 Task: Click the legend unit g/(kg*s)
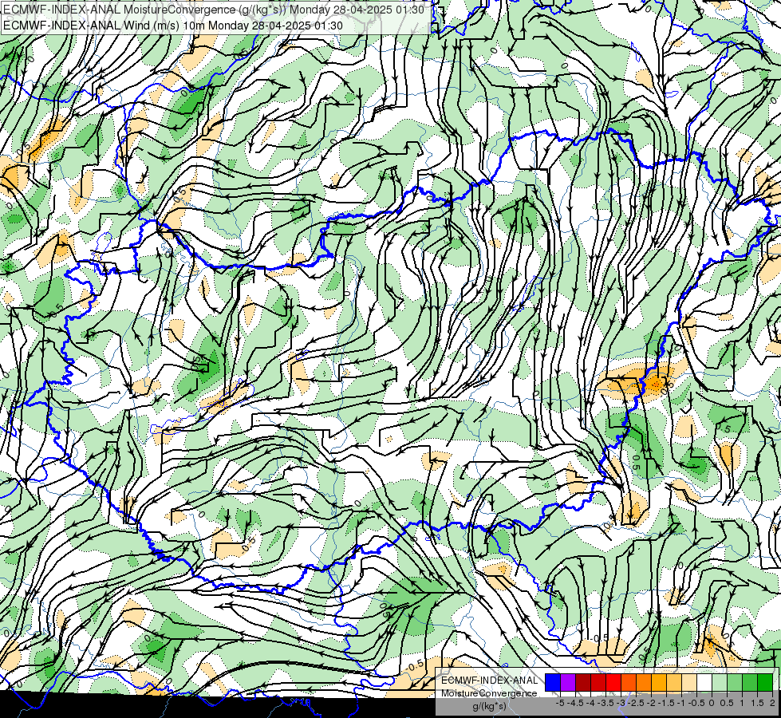click(490, 706)
